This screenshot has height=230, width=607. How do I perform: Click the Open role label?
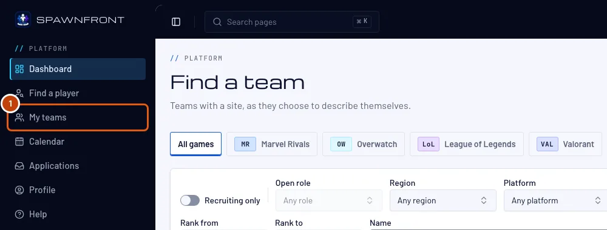click(293, 183)
